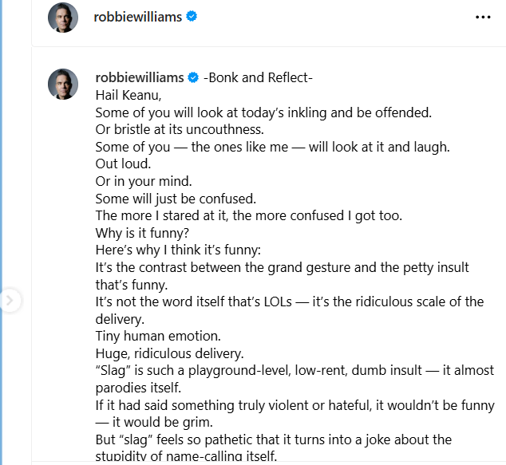
Task: Click the line starting with "Slag" is such
Action: pyautogui.click(x=295, y=379)
